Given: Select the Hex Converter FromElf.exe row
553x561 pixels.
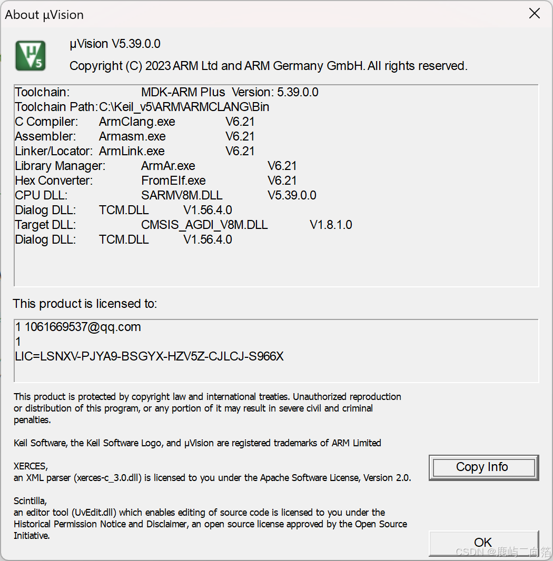Looking at the screenshot, I should pyautogui.click(x=156, y=181).
